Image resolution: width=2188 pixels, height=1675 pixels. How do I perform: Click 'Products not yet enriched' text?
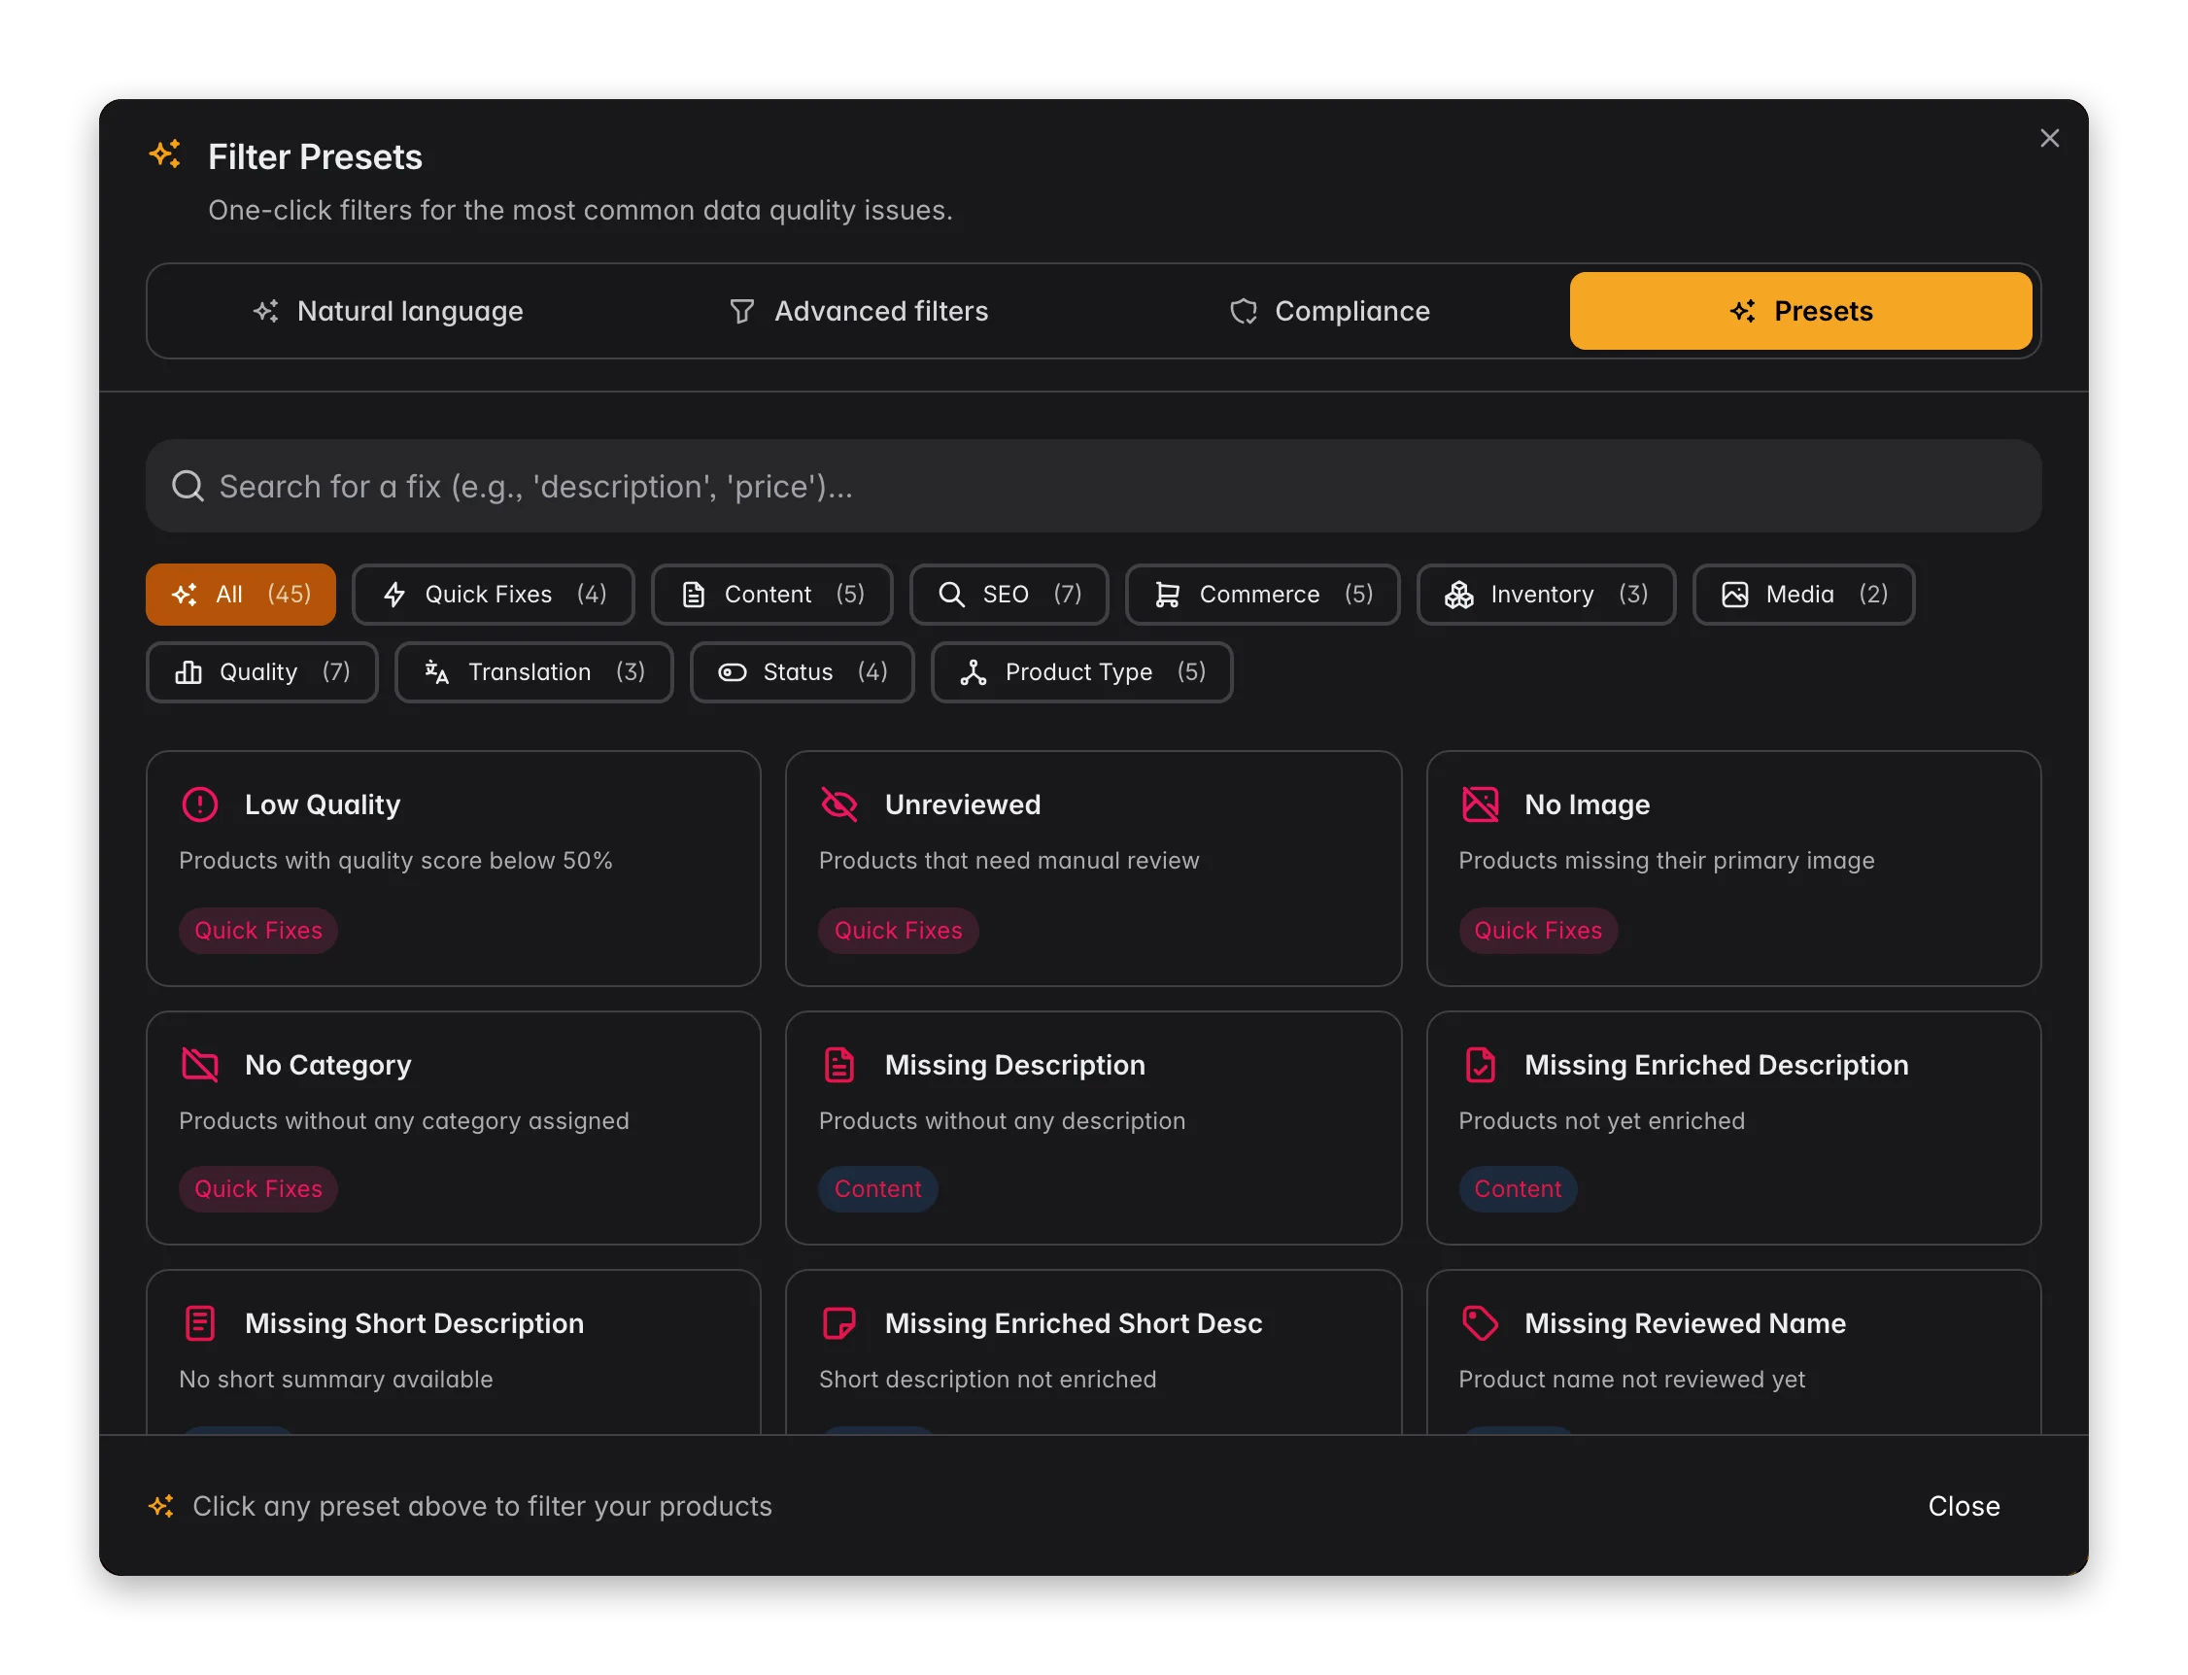coord(1601,1120)
